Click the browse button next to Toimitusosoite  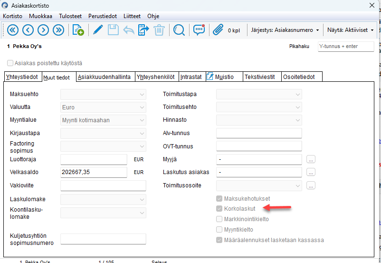click(311, 185)
